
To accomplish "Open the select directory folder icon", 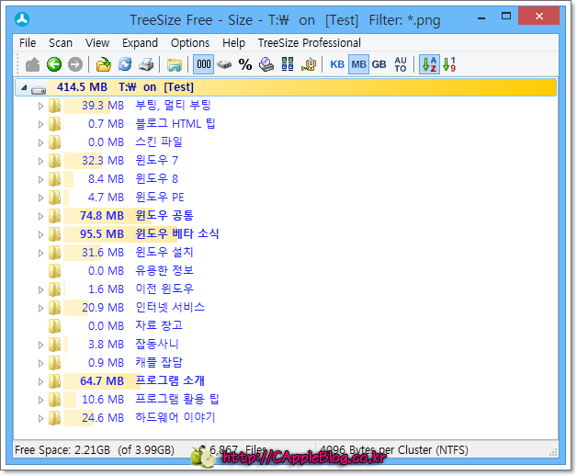I will pos(104,65).
